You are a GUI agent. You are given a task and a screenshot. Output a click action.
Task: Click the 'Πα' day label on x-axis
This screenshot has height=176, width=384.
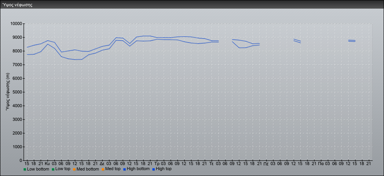click(x=321, y=163)
